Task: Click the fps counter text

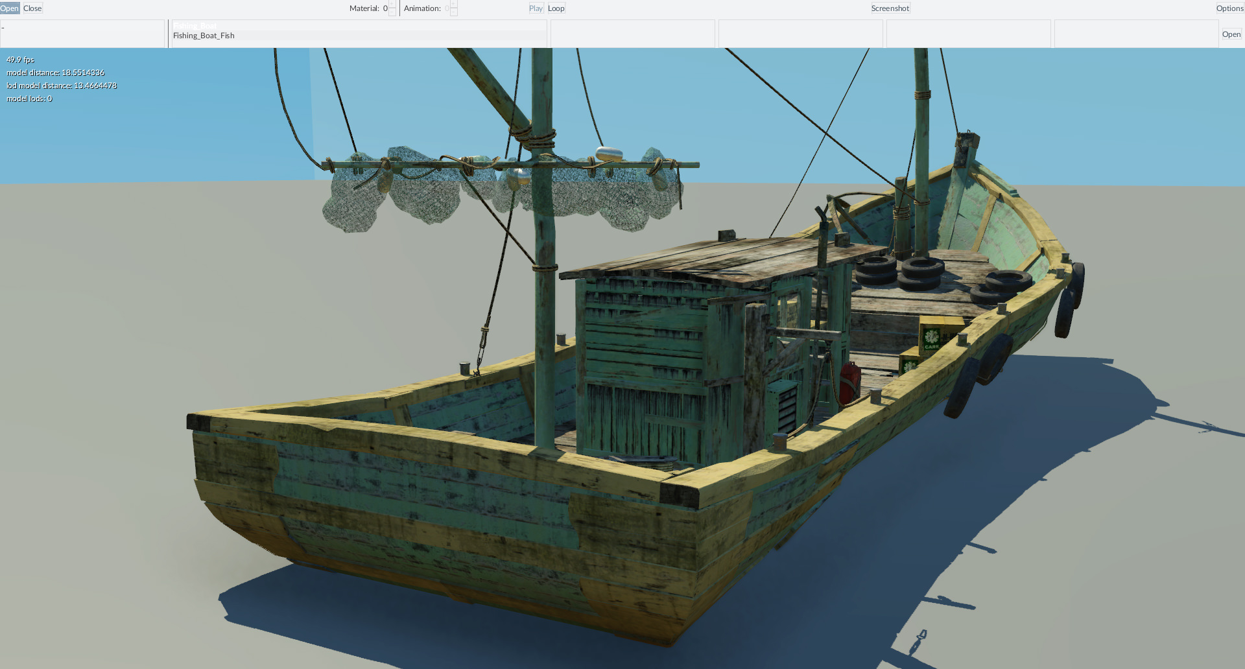Action: [x=20, y=60]
